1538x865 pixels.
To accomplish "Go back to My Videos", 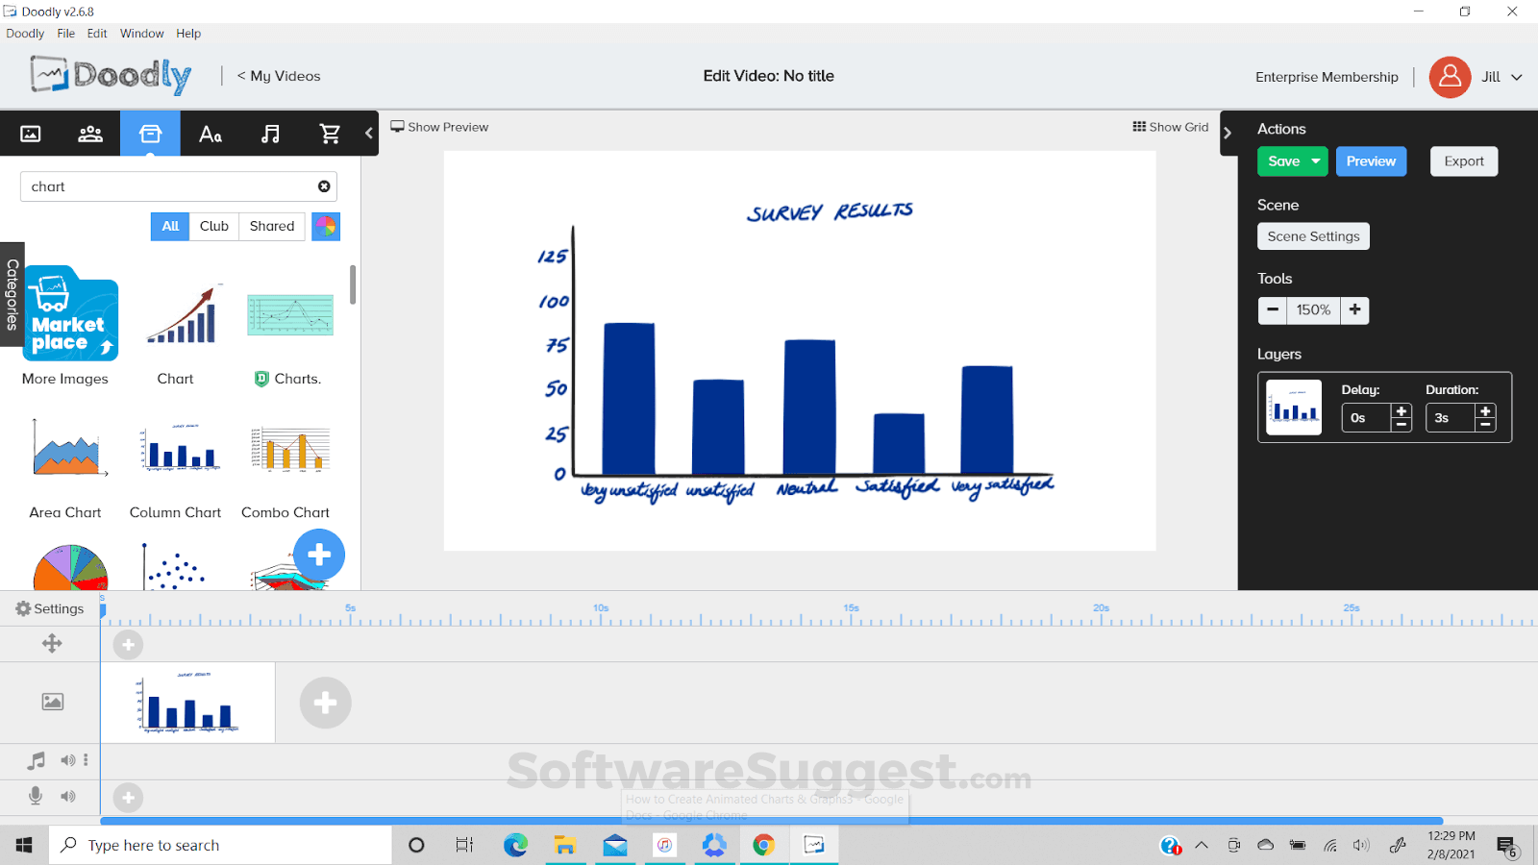I will pyautogui.click(x=279, y=76).
